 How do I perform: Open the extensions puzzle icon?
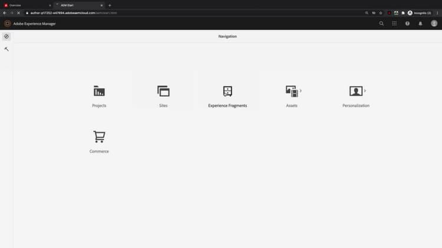pos(403,13)
